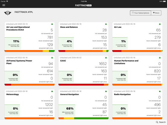The width and height of the screenshot is (167, 125).
Task: Open the hamburger menu icon
Action: [4, 5]
